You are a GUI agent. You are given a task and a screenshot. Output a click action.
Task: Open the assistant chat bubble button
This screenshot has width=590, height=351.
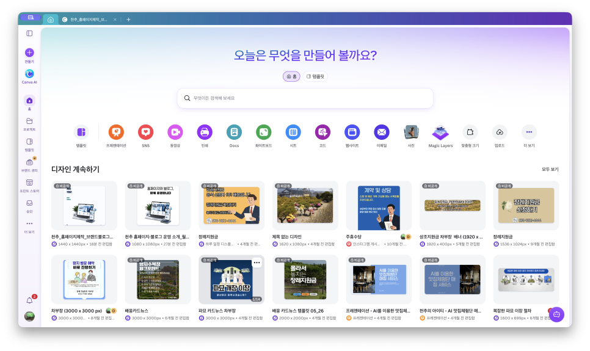point(556,314)
